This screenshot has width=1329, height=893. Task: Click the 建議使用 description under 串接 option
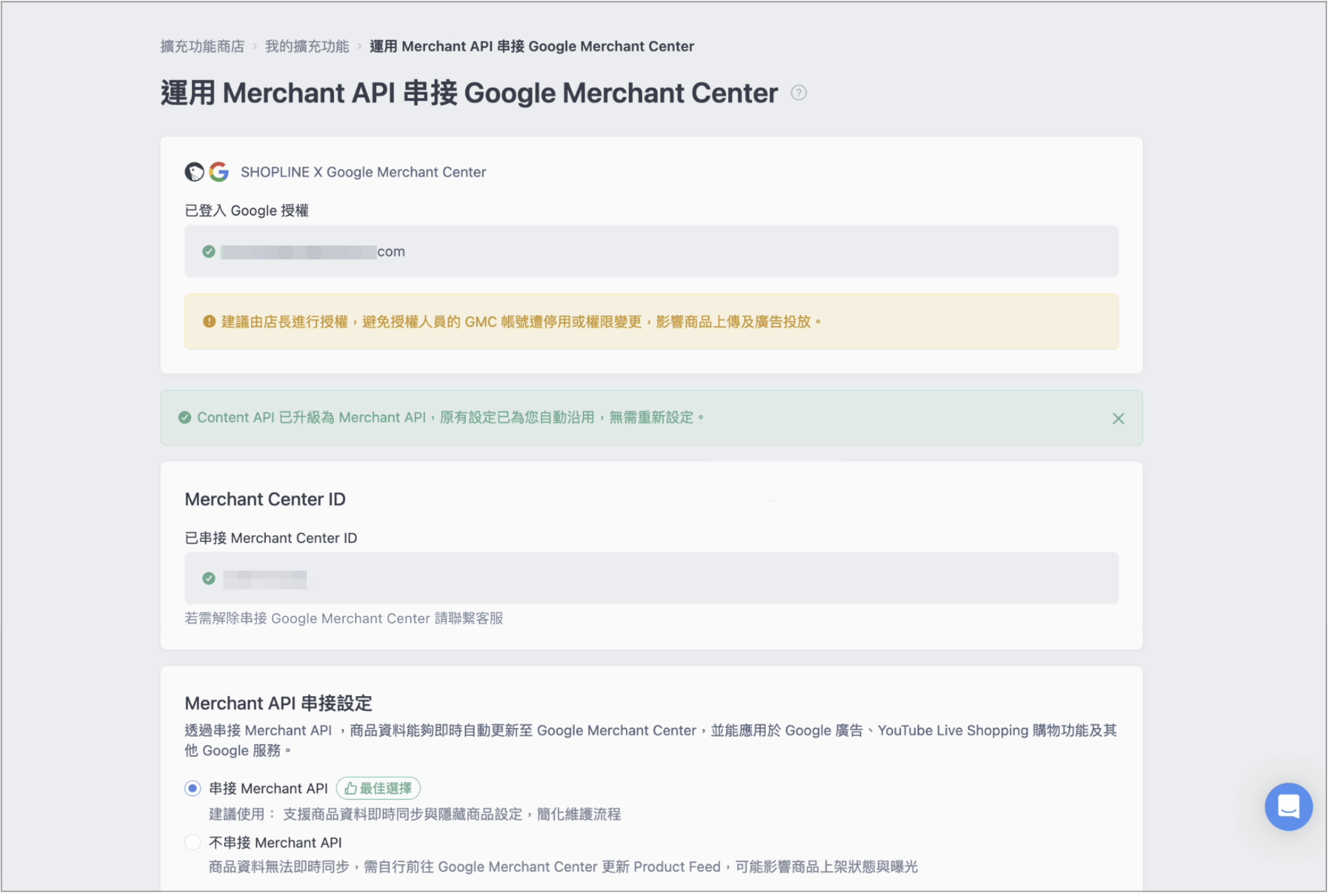(x=415, y=814)
